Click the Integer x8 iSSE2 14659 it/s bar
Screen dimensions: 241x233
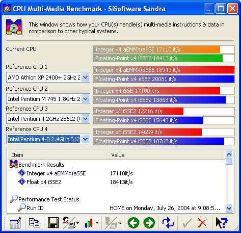(x=164, y=132)
